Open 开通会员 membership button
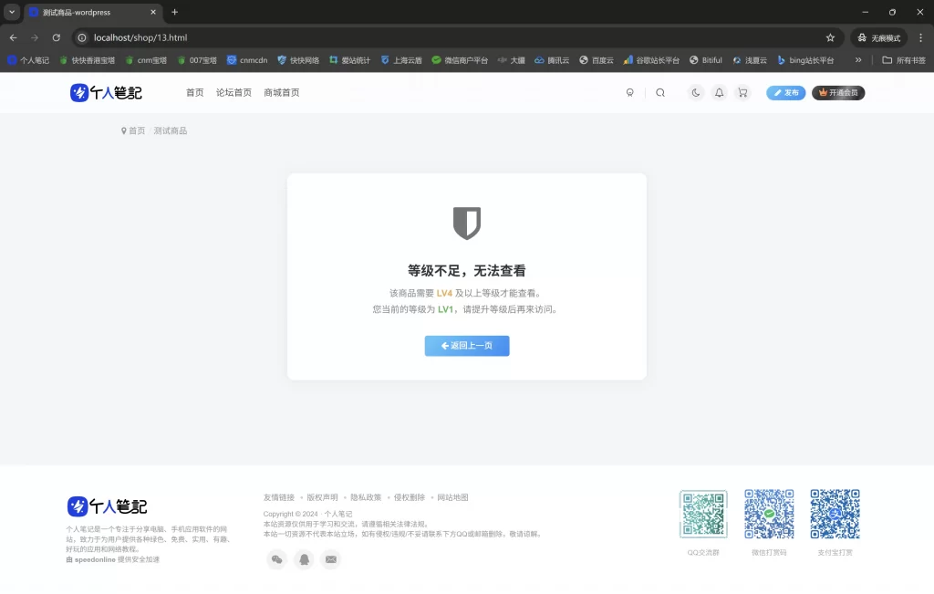Image resolution: width=934 pixels, height=594 pixels. 837,92
